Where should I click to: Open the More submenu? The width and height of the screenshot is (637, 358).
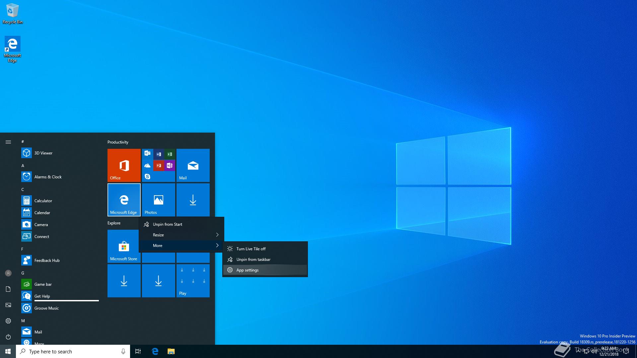tap(181, 246)
